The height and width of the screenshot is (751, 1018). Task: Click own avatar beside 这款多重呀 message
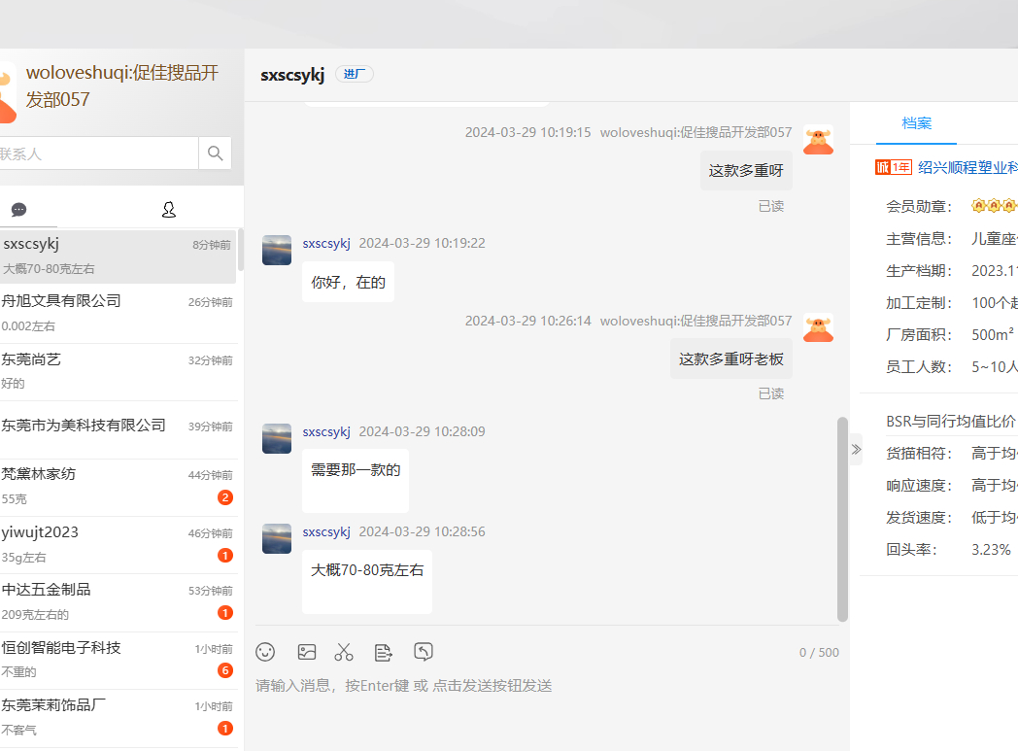pyautogui.click(x=818, y=140)
